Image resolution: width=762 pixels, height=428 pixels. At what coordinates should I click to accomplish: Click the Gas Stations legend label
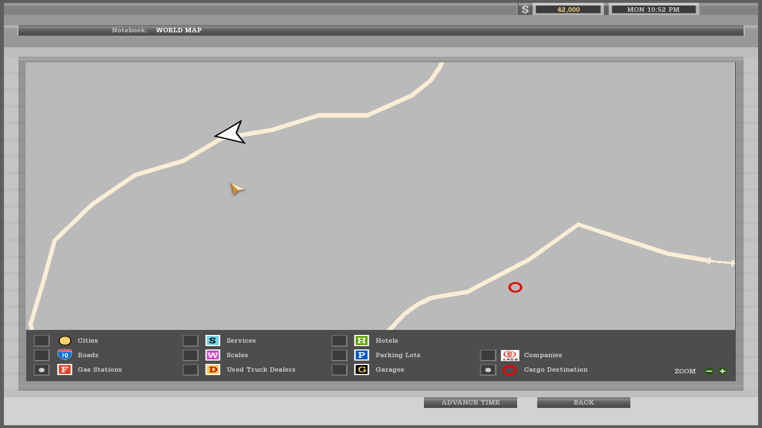tap(100, 369)
